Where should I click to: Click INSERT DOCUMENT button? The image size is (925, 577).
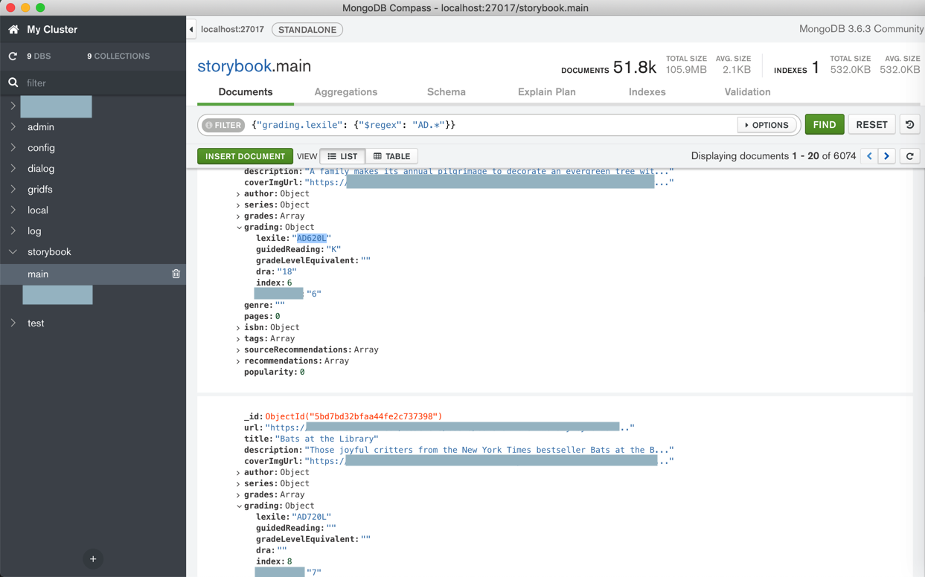[x=245, y=156]
